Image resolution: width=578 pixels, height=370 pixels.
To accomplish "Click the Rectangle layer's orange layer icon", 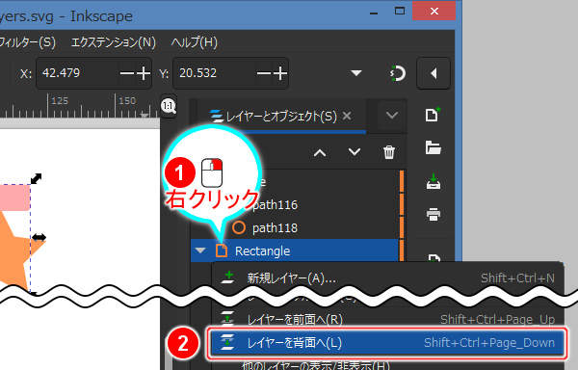I will pos(222,251).
